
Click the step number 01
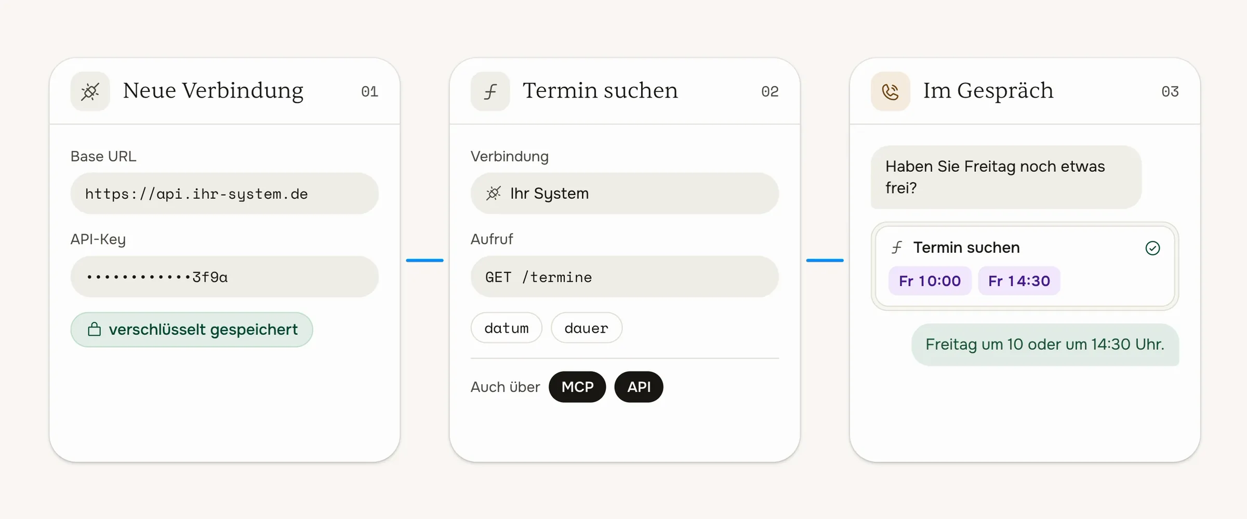pos(369,92)
